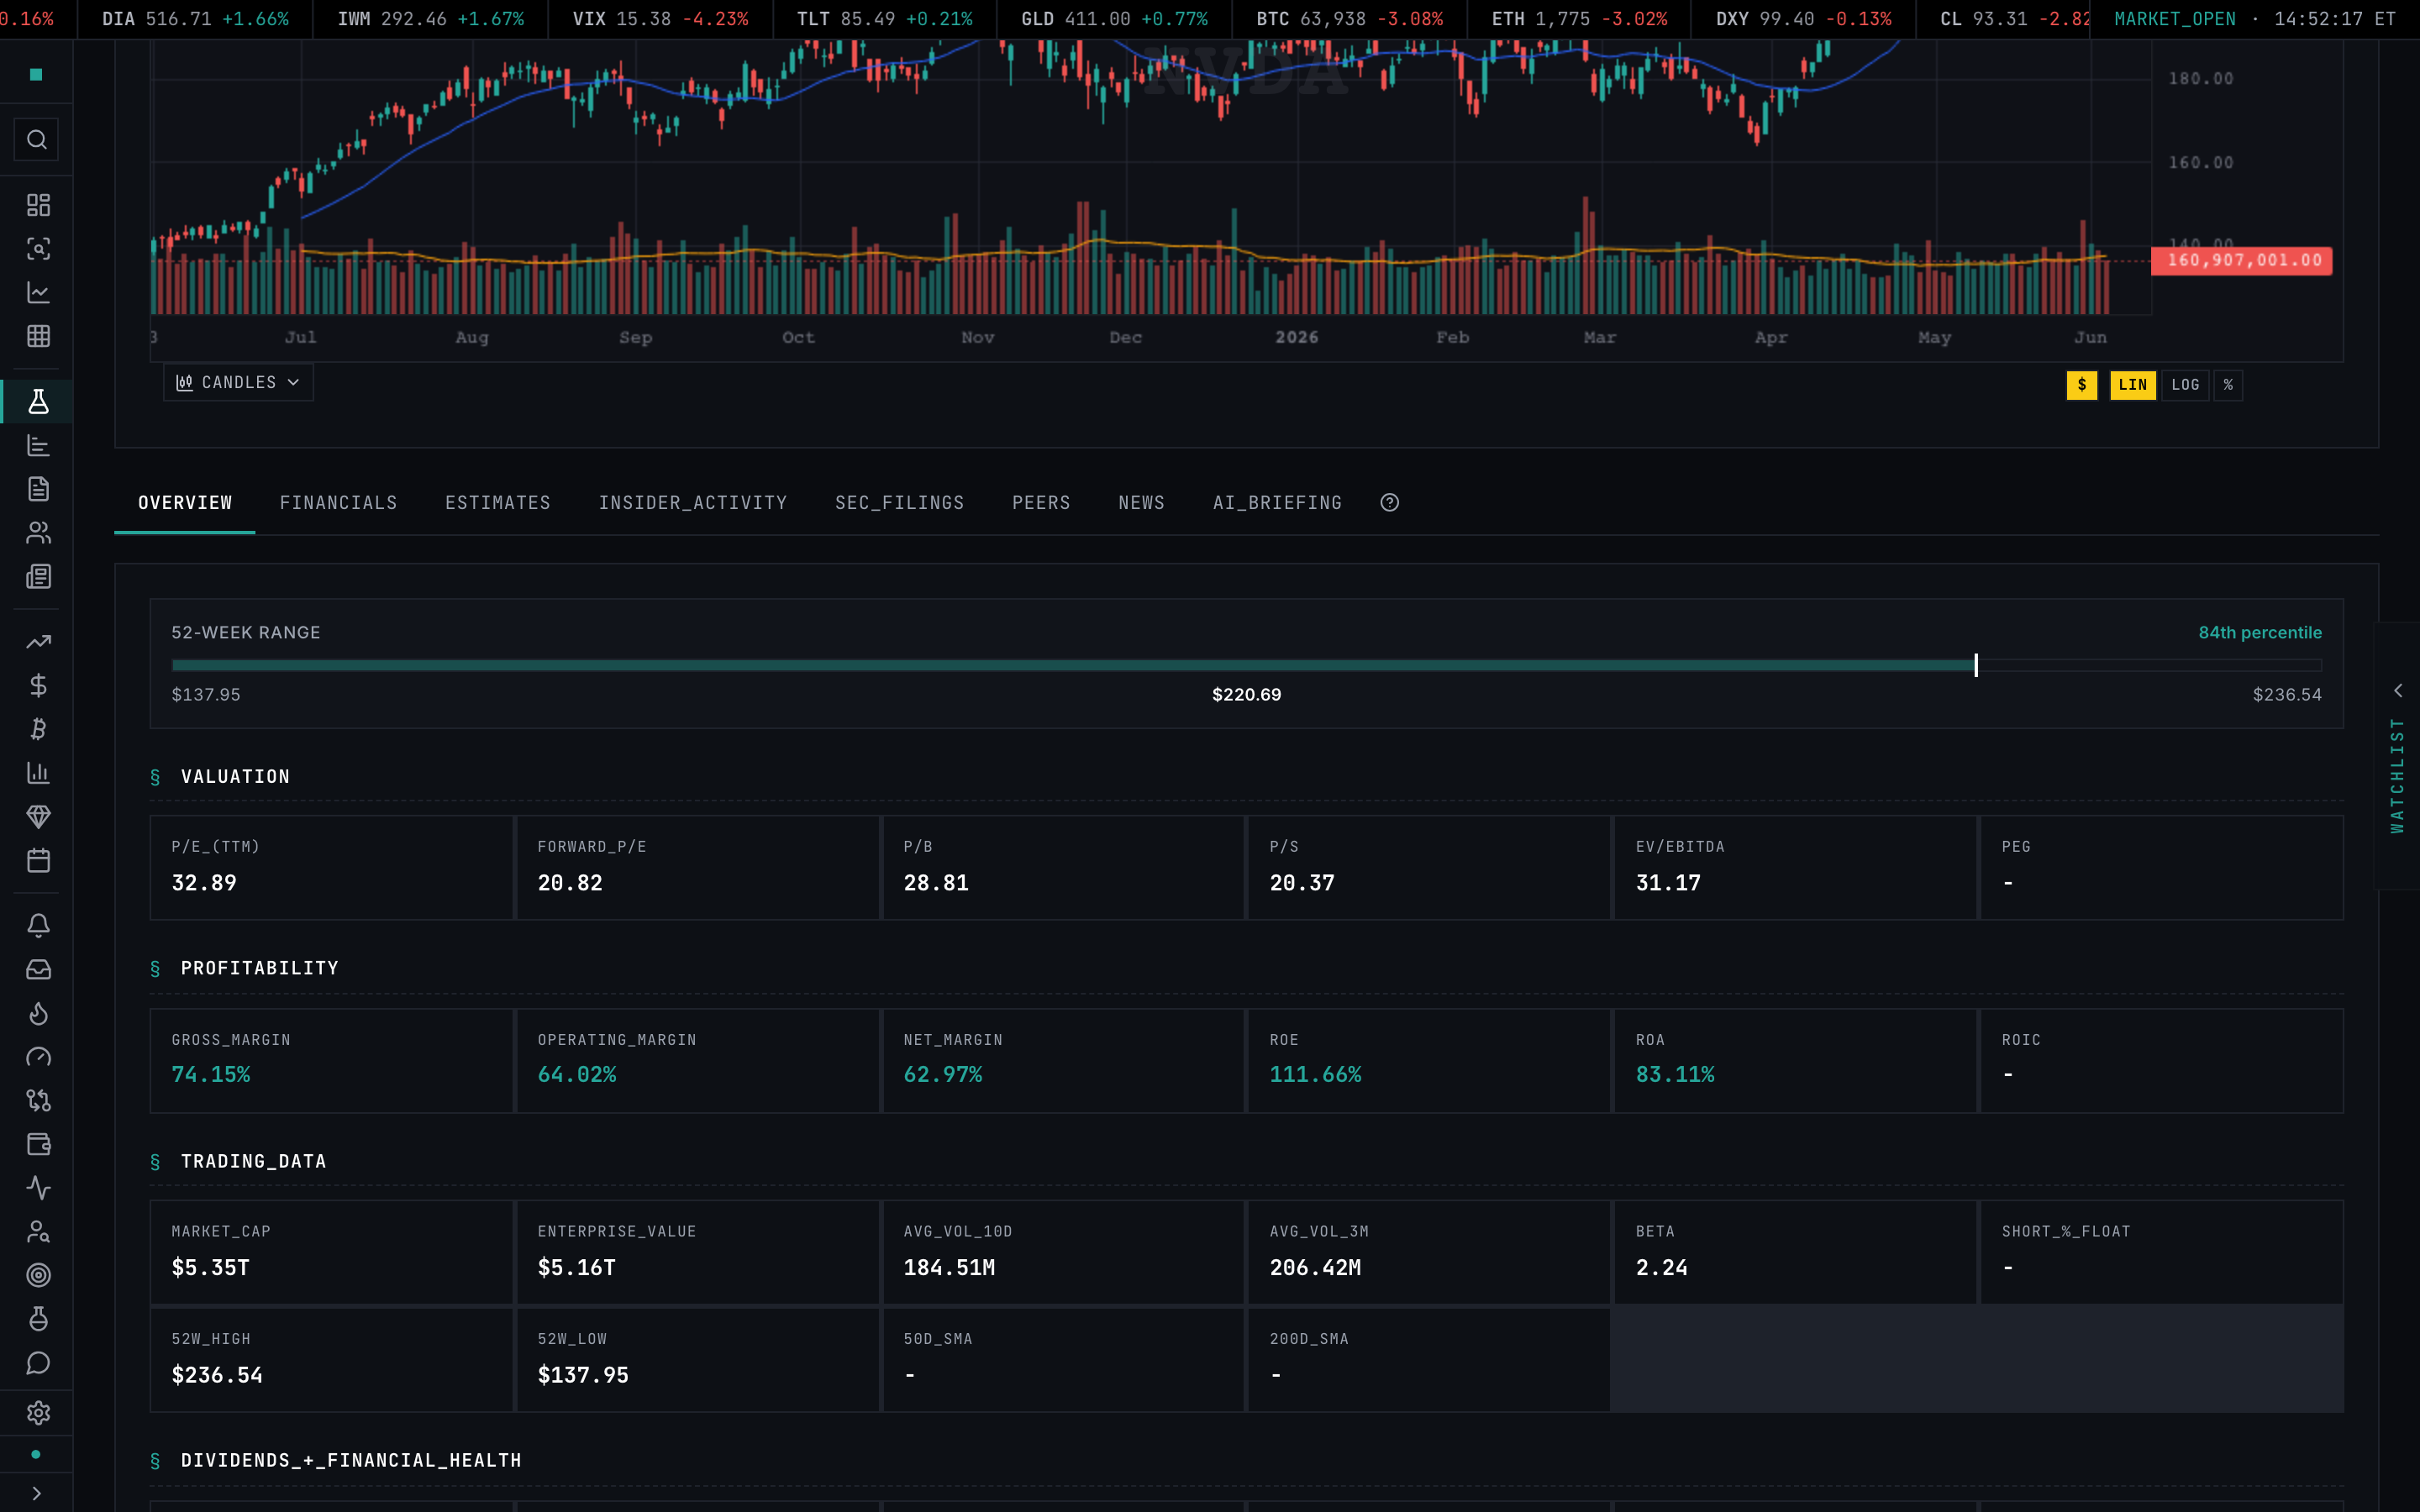Image resolution: width=2420 pixels, height=1512 pixels.
Task: Click the EV/EBITDA value 31.17
Action: coord(1669,883)
